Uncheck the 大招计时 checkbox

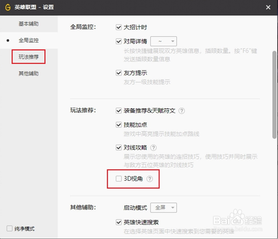click(x=118, y=27)
